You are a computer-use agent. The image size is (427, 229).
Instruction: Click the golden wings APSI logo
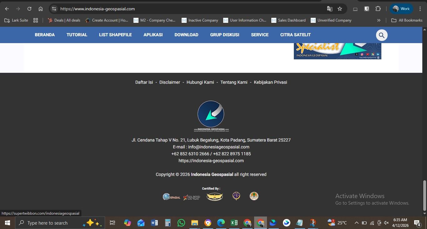pos(215,197)
